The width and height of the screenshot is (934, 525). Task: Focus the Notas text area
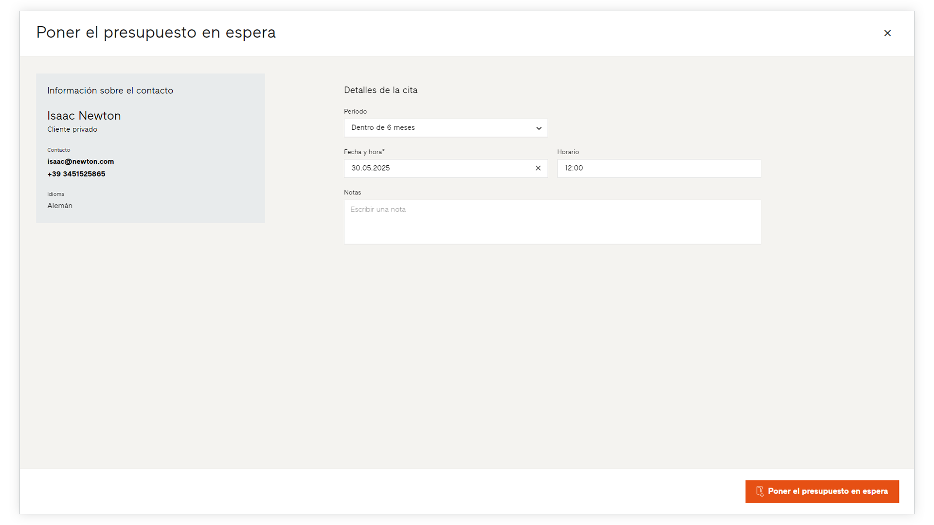tap(552, 222)
